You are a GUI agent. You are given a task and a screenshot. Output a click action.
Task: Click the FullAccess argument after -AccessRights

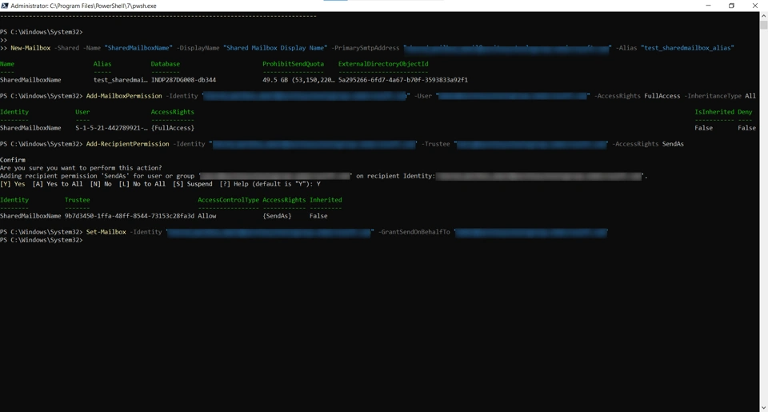[x=662, y=96]
